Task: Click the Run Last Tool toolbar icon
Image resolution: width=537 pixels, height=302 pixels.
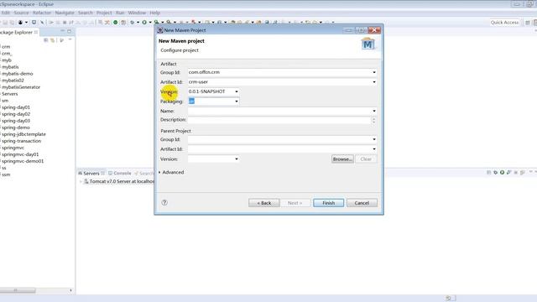Action: point(157,23)
